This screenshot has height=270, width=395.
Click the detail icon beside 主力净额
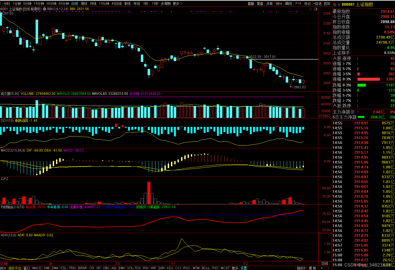pyautogui.click(x=353, y=112)
